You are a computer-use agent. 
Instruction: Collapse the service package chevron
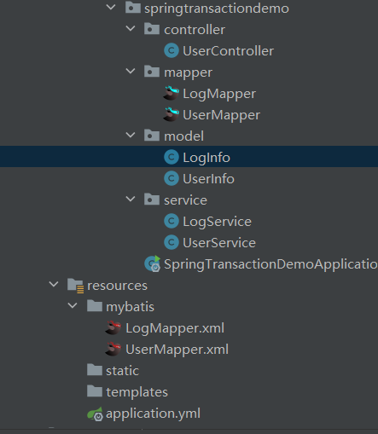[x=131, y=200]
